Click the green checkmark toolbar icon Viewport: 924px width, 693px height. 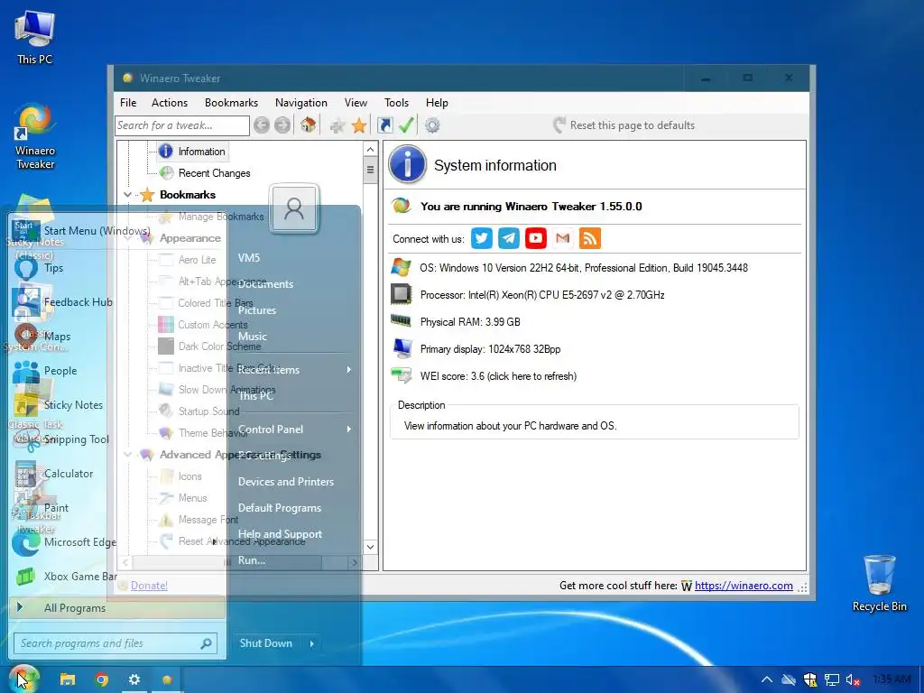(406, 125)
